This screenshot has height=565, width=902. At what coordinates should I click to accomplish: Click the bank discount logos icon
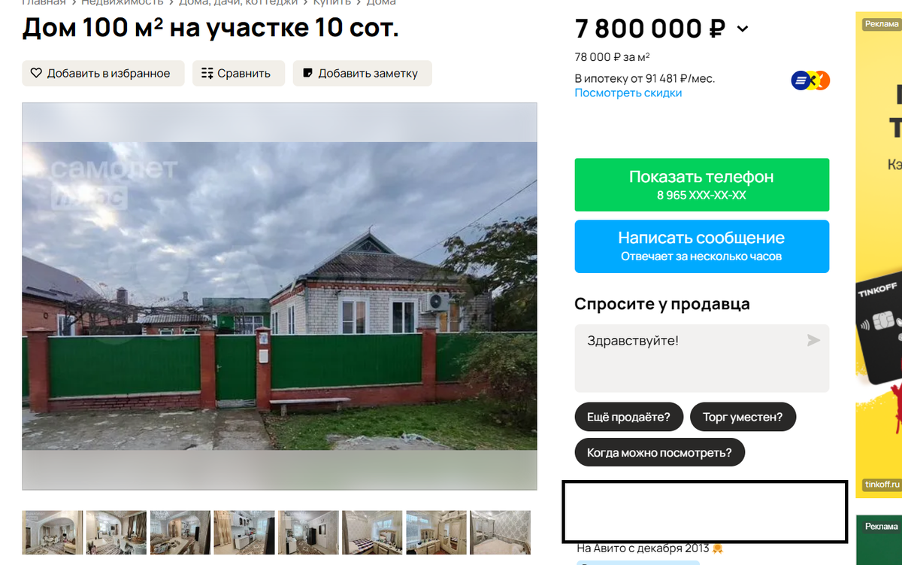click(x=810, y=80)
